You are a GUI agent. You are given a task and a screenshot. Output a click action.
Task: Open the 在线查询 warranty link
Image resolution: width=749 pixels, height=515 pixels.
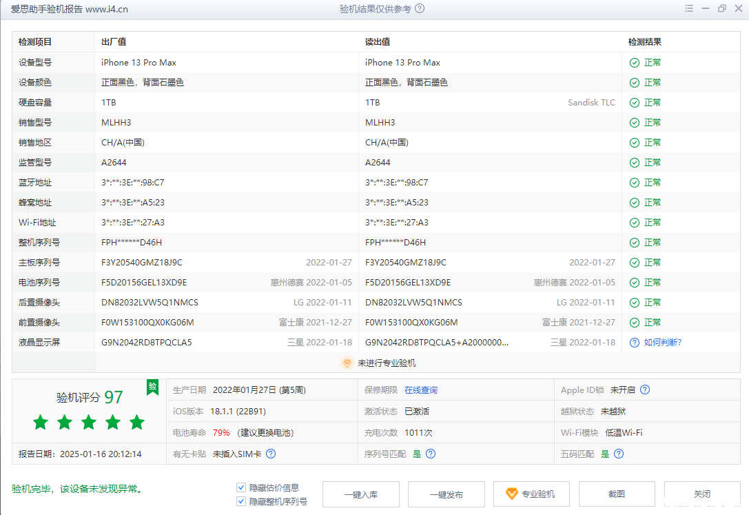click(421, 390)
